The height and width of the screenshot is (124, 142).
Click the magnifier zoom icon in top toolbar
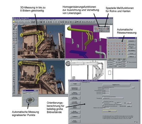point(61,22)
